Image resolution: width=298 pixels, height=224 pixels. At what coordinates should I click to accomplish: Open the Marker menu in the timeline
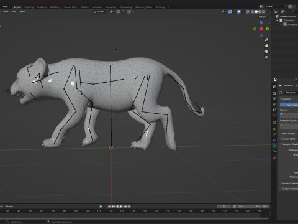tap(9, 207)
